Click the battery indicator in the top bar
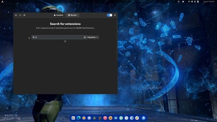Screen dimensions: 217x122 pos(198,2)
